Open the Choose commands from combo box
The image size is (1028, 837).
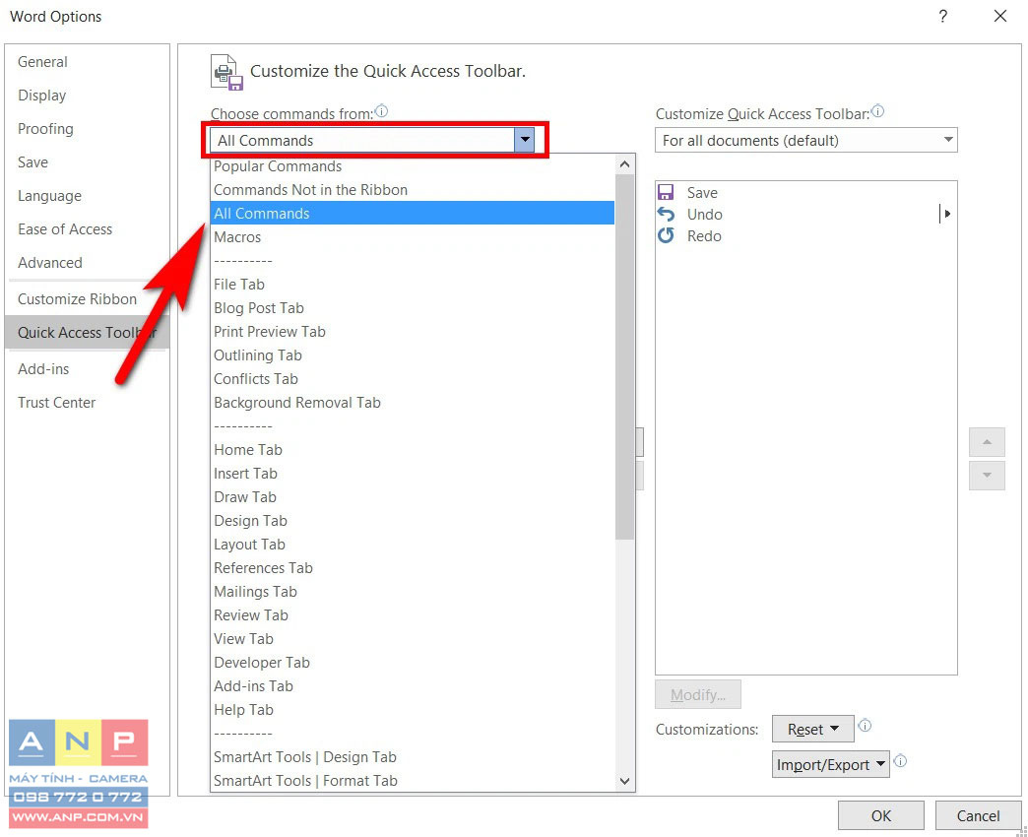(x=372, y=140)
